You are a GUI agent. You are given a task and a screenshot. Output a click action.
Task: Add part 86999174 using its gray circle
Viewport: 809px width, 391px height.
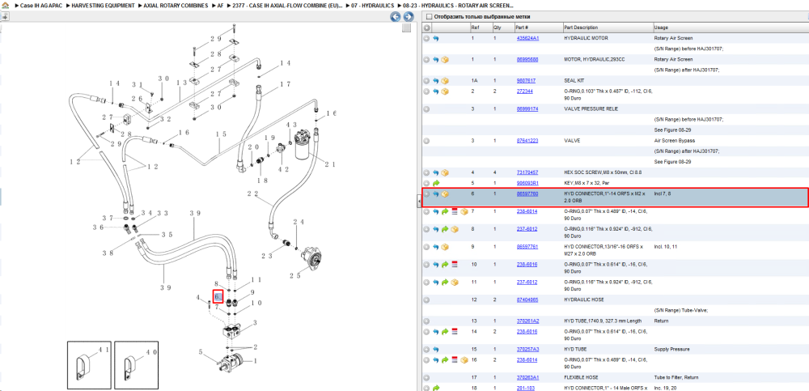point(426,109)
